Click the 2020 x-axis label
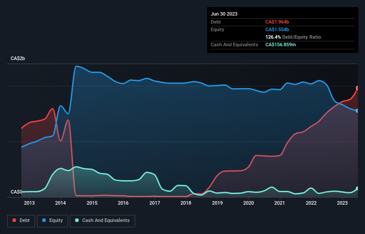Image resolution: width=365 pixels, height=234 pixels. point(249,203)
